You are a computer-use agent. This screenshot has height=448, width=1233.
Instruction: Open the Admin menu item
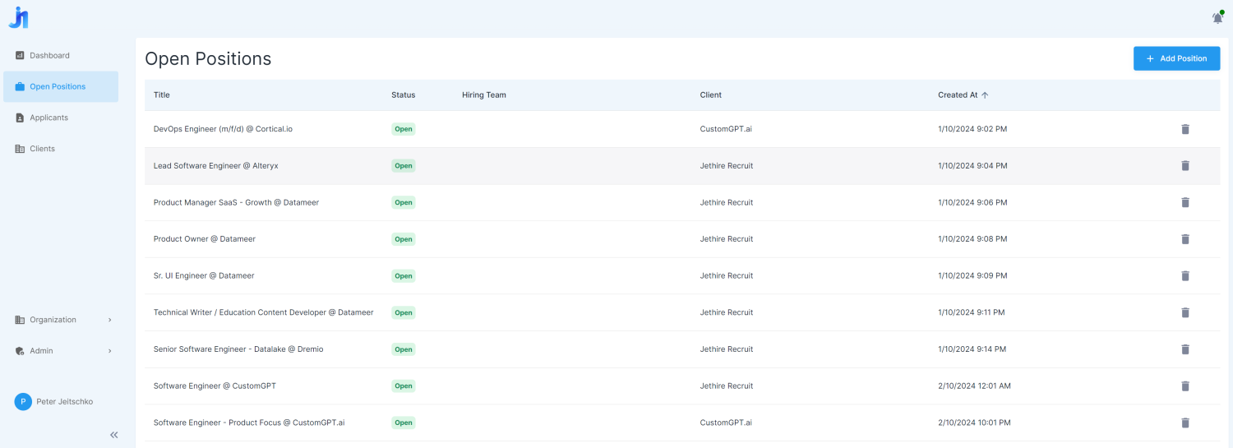tap(61, 351)
